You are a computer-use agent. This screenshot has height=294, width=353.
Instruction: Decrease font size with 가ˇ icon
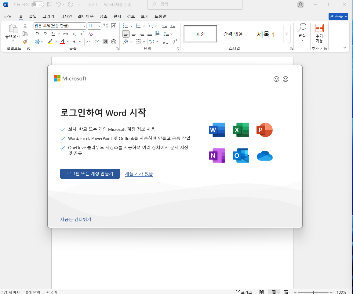click(97, 41)
